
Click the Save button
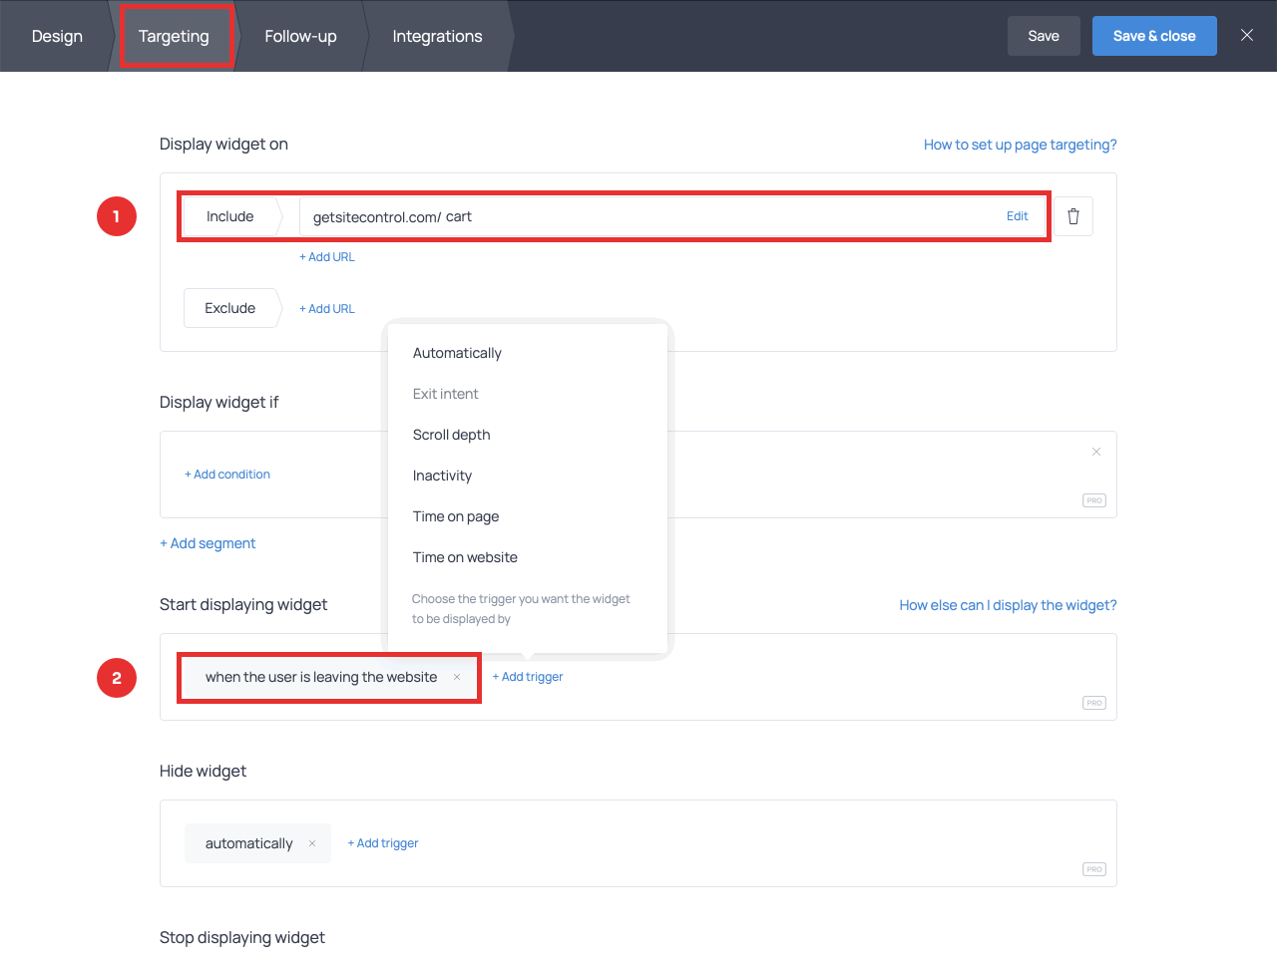[x=1043, y=36]
